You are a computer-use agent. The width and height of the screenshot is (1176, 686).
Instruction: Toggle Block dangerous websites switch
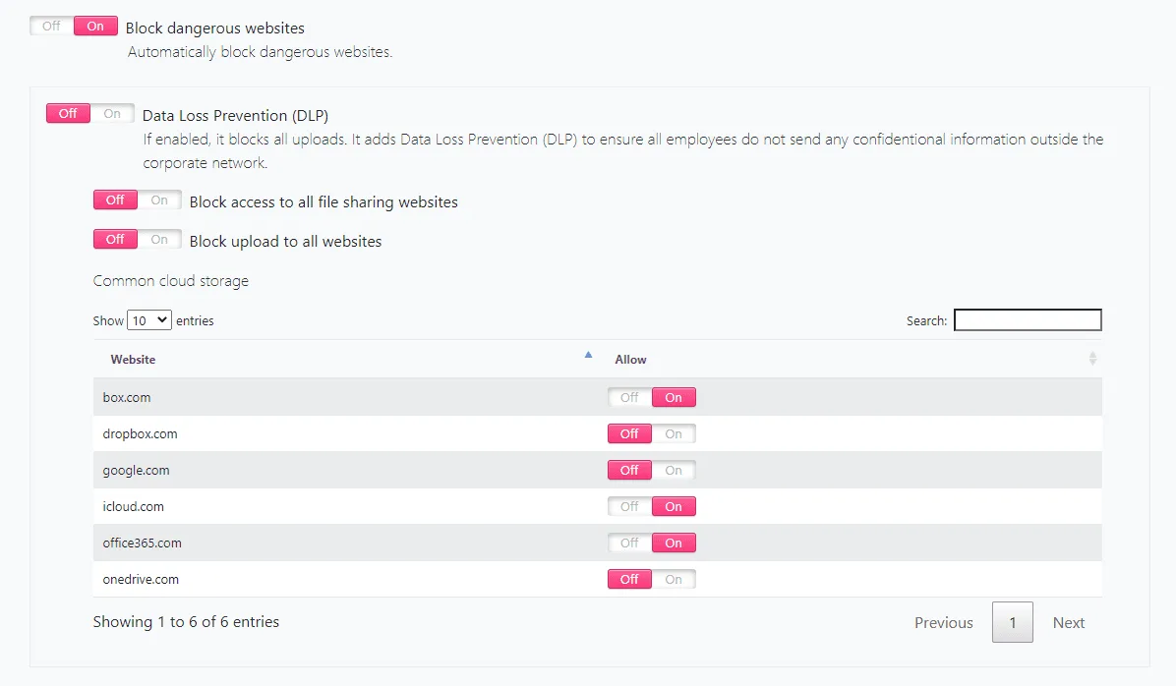(x=74, y=27)
